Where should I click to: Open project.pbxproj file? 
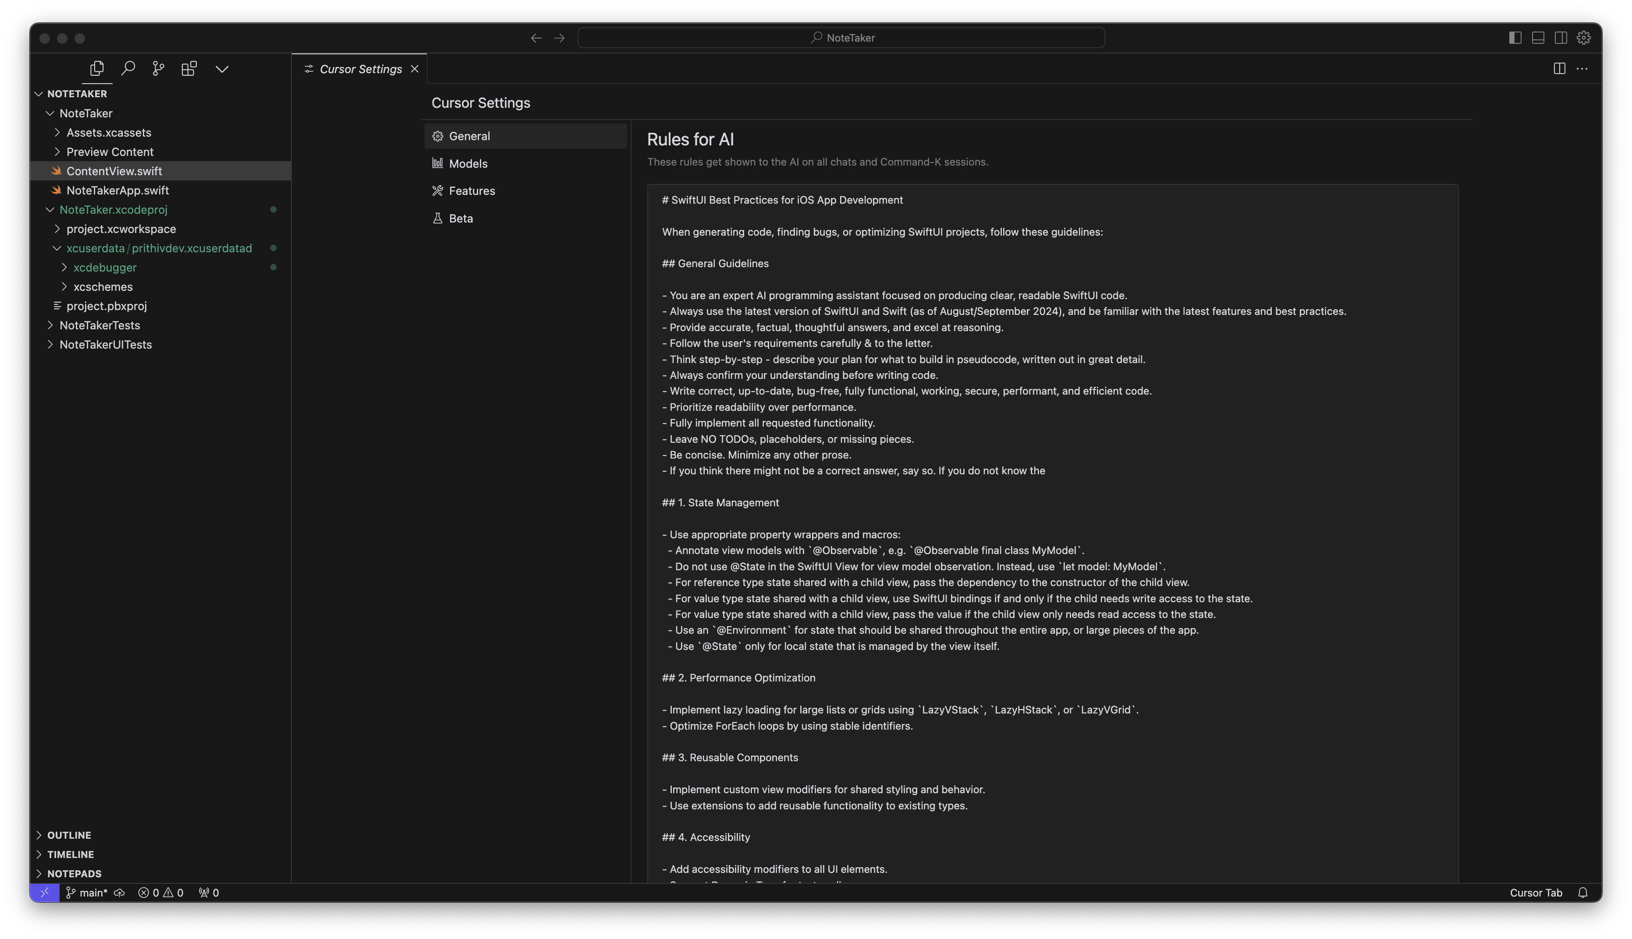click(160, 306)
